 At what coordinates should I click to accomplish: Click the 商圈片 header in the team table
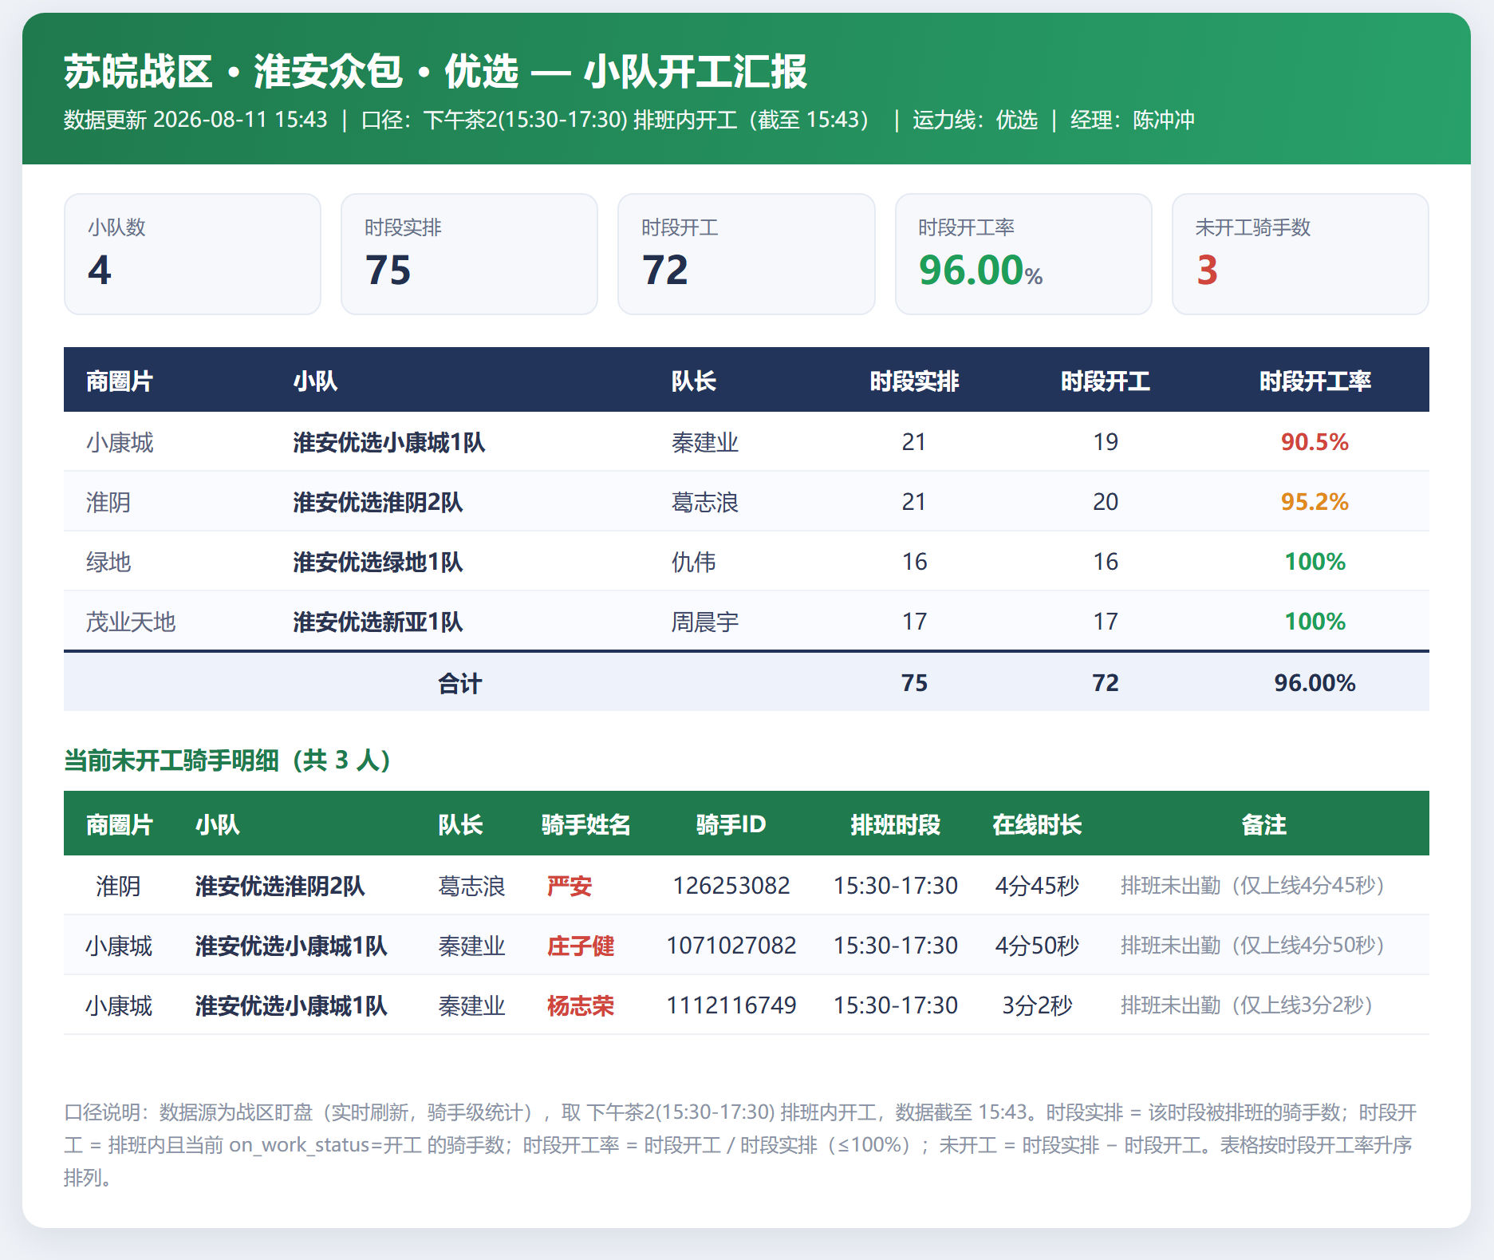(119, 381)
